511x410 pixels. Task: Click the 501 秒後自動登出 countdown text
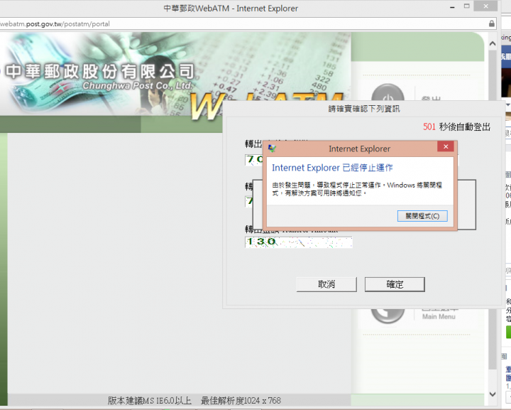pos(456,127)
